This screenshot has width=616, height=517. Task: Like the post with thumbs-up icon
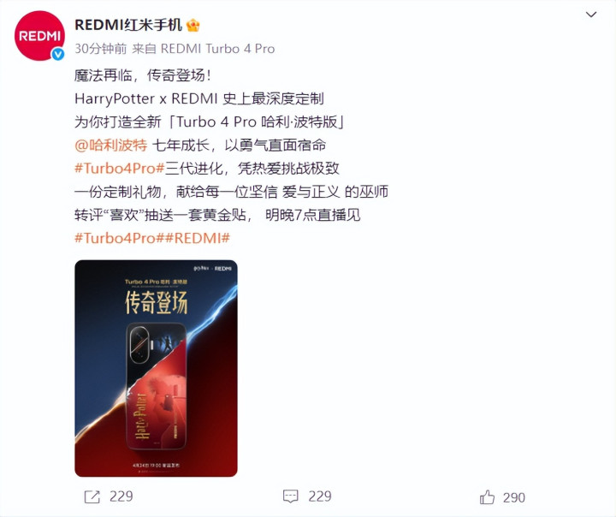(x=487, y=497)
